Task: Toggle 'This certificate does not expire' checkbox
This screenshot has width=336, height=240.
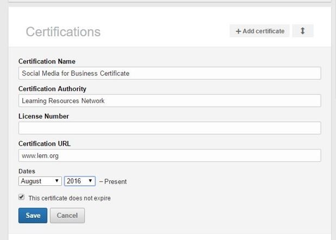Action: pyautogui.click(x=22, y=198)
